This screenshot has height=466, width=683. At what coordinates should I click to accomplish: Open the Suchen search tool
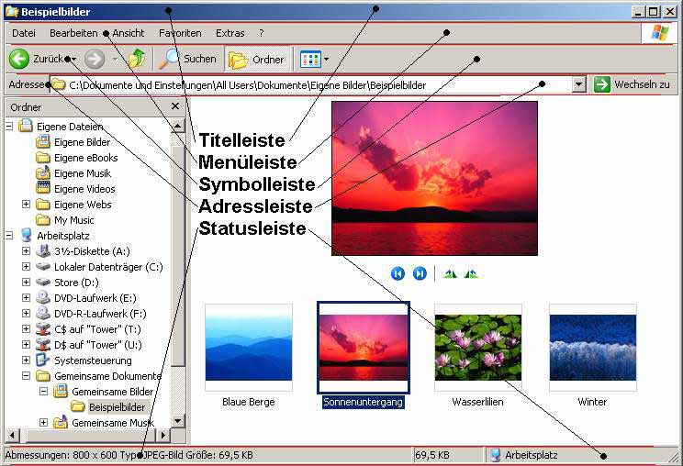click(x=187, y=59)
